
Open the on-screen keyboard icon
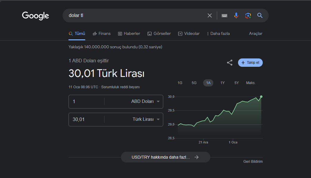tap(224, 16)
